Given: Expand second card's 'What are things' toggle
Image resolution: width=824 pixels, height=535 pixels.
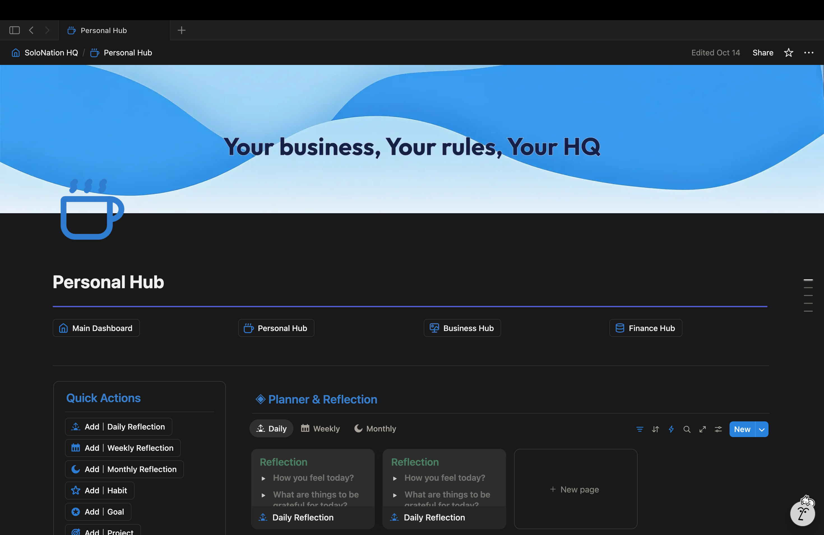Looking at the screenshot, I should point(395,495).
